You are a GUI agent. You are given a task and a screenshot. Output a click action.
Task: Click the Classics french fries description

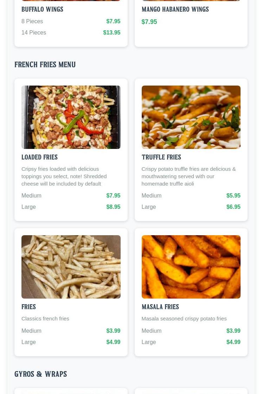[x=45, y=319]
